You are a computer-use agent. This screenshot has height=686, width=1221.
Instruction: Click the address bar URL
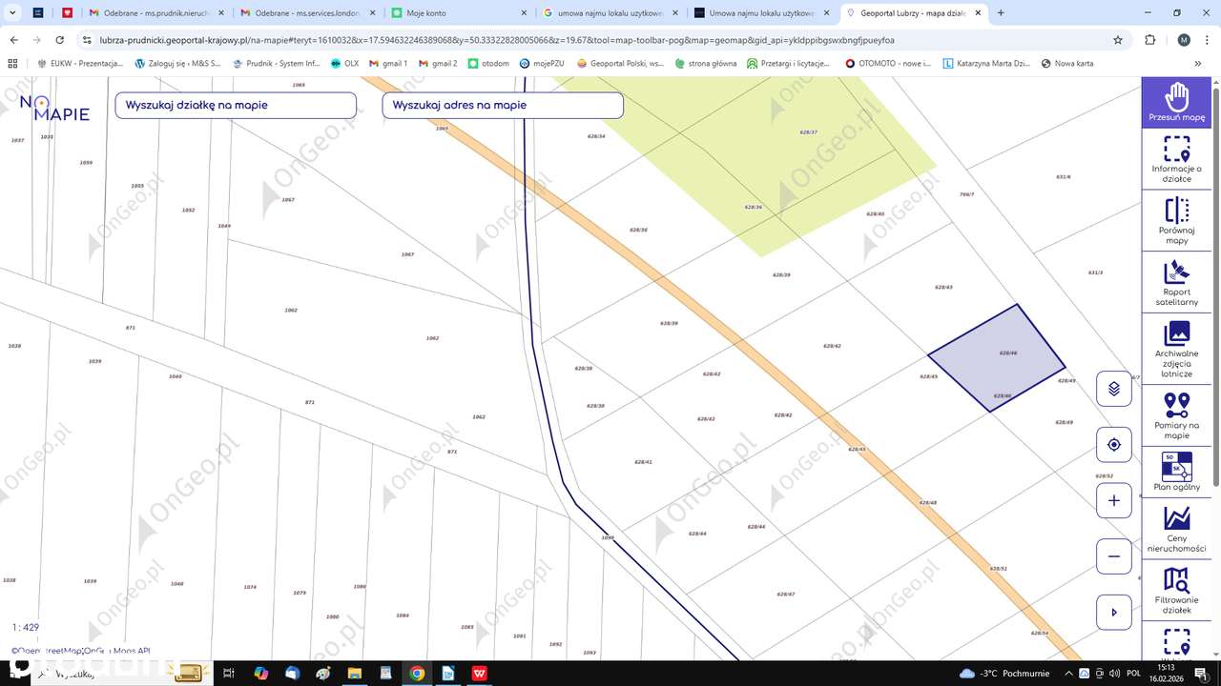tap(497, 40)
